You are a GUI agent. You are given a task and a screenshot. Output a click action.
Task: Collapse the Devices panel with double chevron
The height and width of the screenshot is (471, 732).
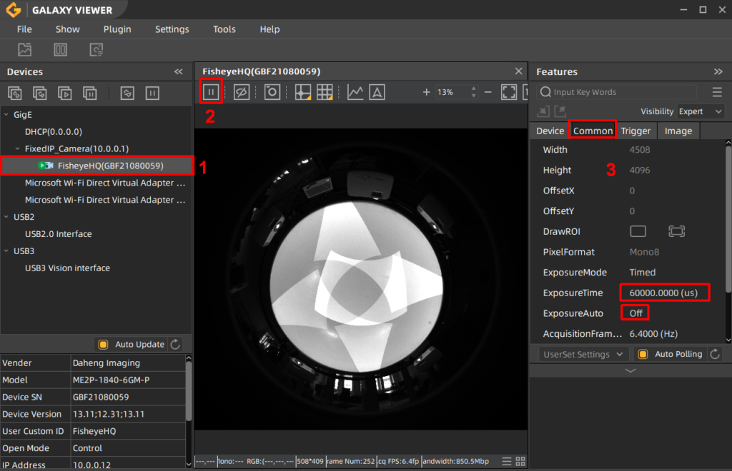click(x=179, y=71)
